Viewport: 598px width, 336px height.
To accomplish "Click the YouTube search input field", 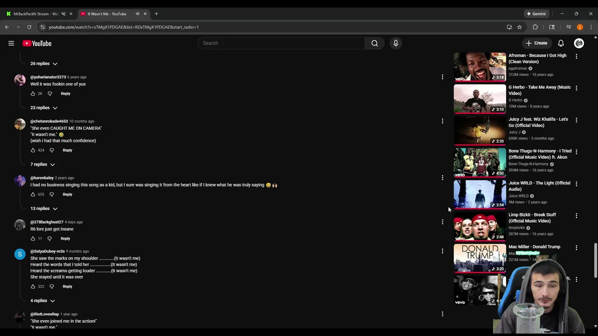I will [281, 43].
